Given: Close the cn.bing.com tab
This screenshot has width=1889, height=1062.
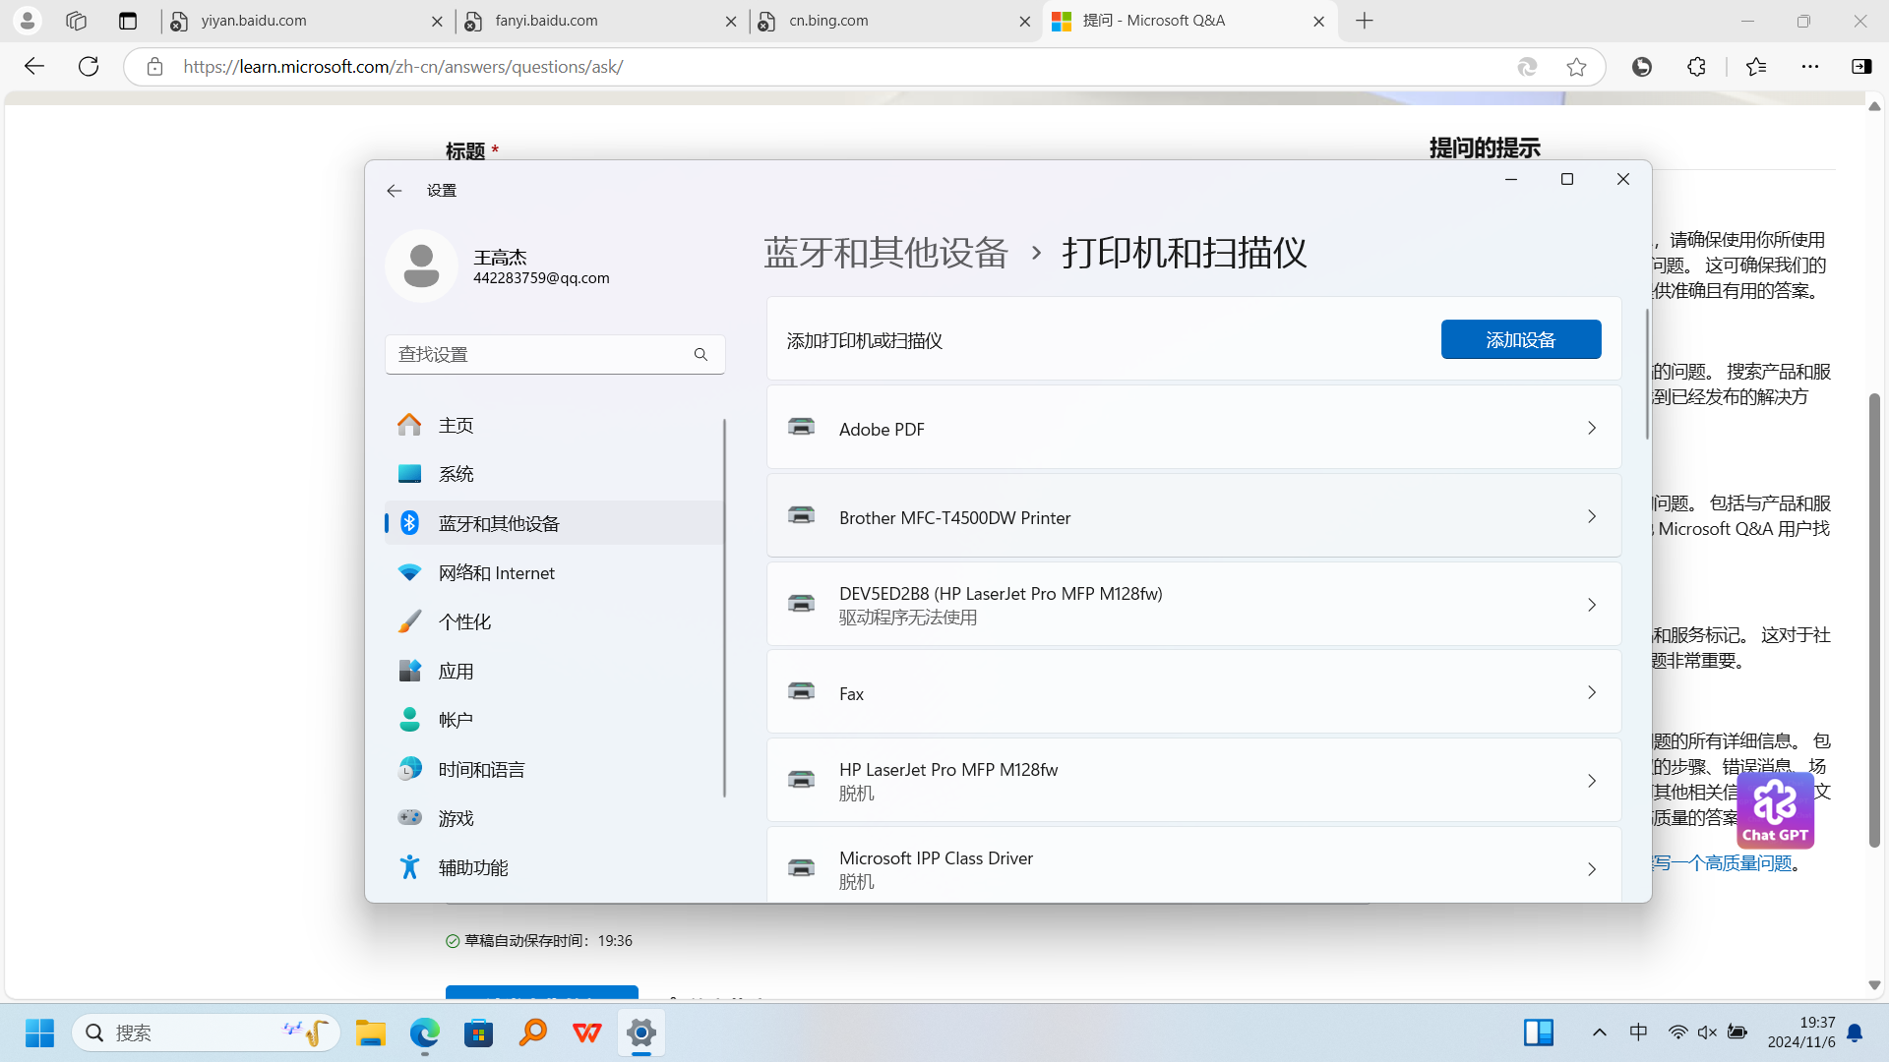Looking at the screenshot, I should click(x=1024, y=22).
